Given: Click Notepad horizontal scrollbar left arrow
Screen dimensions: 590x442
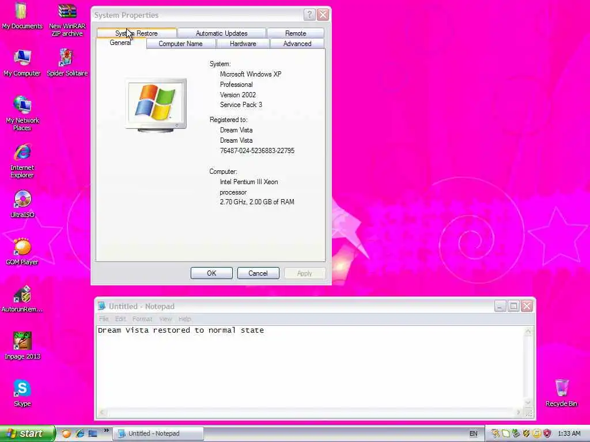Looking at the screenshot, I should 101,412.
